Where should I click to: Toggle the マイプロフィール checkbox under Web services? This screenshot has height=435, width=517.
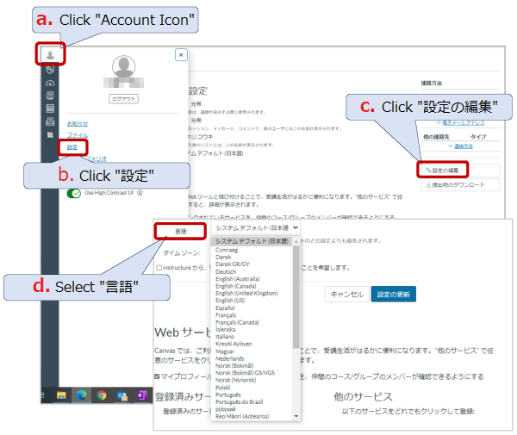pos(156,376)
